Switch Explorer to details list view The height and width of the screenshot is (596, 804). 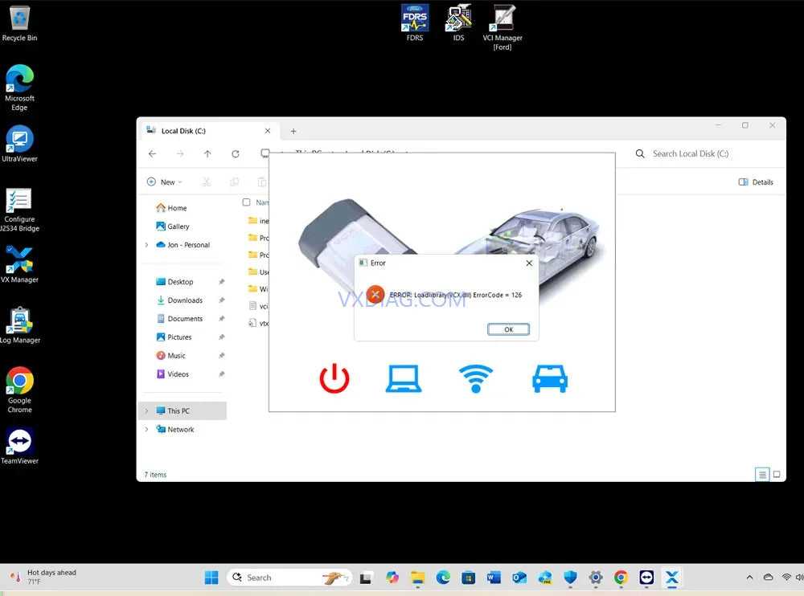click(762, 475)
